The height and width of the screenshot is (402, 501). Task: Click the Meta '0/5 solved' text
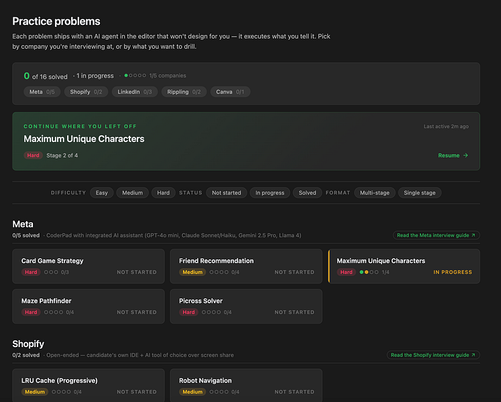click(26, 235)
